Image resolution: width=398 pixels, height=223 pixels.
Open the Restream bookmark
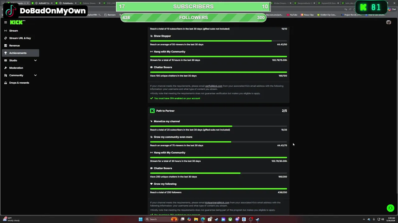point(110,15)
